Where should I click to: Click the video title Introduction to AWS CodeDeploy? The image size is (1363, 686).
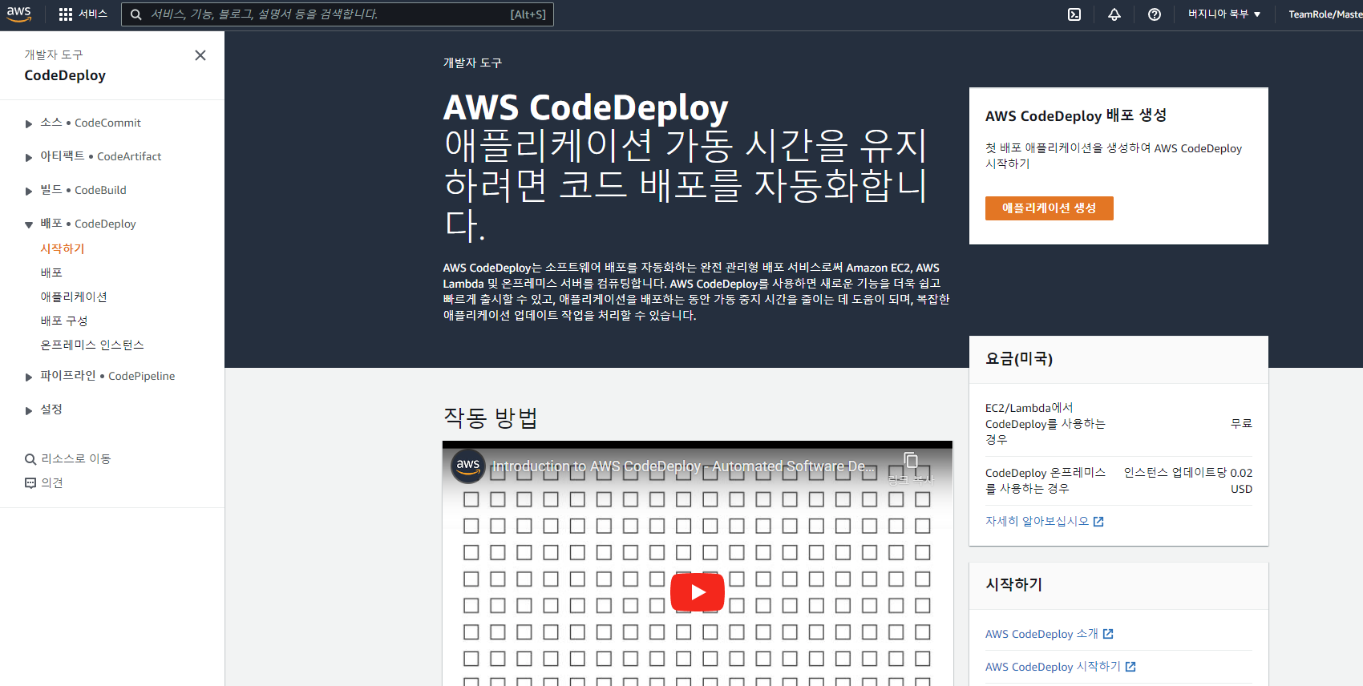[x=683, y=466]
